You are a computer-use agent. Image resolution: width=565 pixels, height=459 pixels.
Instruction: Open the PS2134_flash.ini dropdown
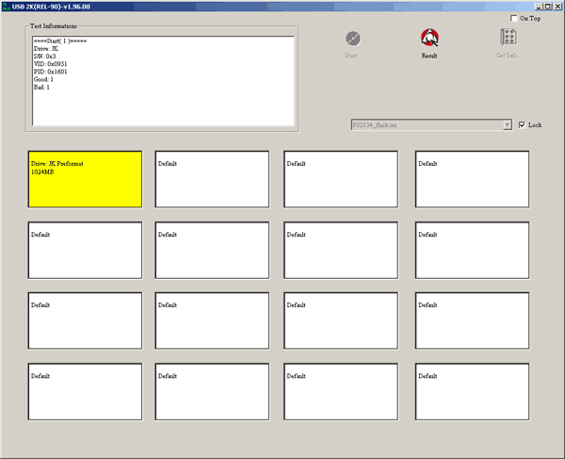point(507,124)
